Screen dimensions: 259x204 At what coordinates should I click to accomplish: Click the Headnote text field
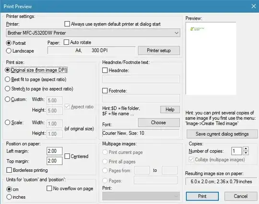[x=141, y=79]
